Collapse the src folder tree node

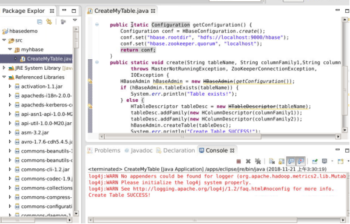(4, 40)
